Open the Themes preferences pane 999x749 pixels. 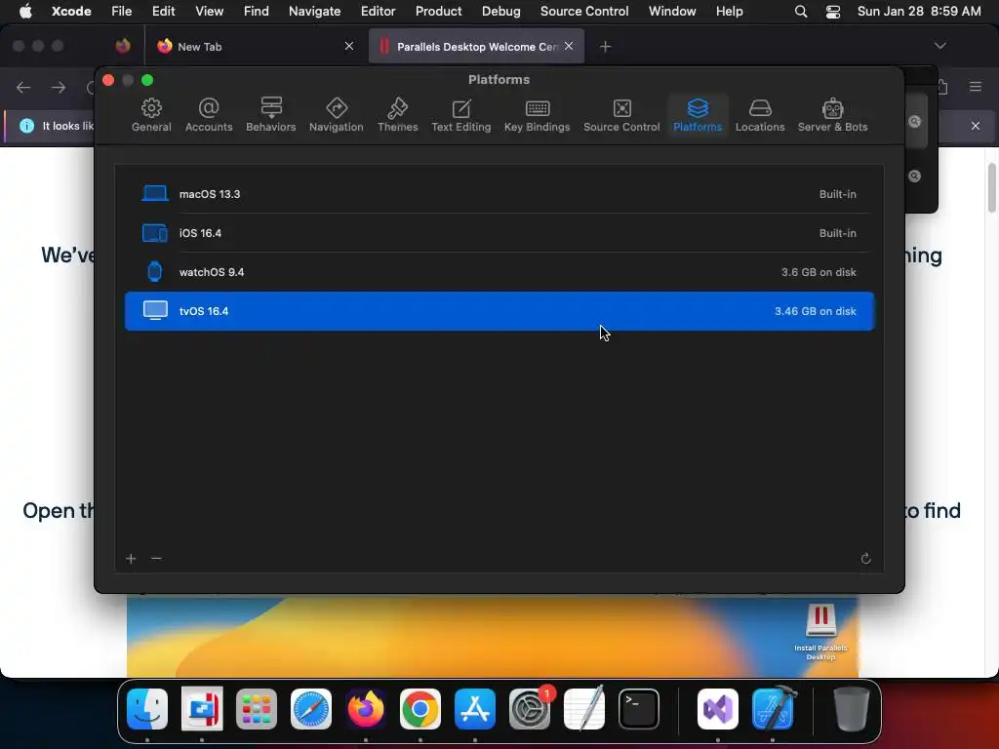pyautogui.click(x=398, y=115)
